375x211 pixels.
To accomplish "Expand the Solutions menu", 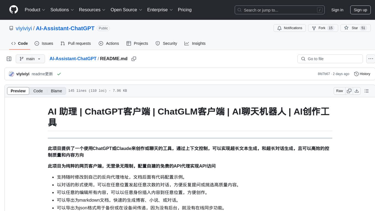I will tap(62, 10).
